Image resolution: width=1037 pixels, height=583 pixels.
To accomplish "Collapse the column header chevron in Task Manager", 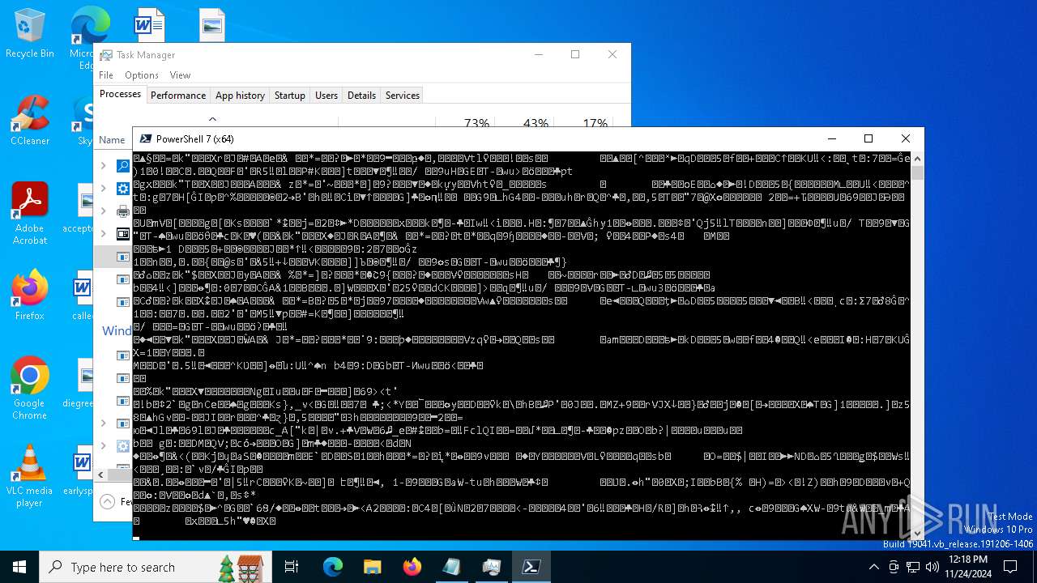I will [x=212, y=119].
